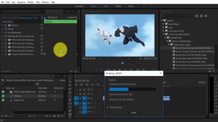Reset the Motion effect parameters

tap(42, 25)
